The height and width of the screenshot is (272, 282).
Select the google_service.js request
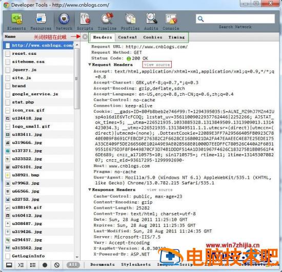(x=38, y=94)
